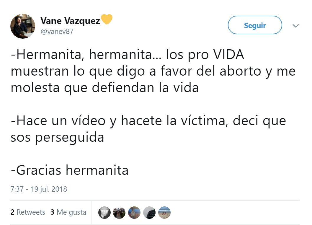Open the black-and-white face avatar in likers row

(104, 213)
